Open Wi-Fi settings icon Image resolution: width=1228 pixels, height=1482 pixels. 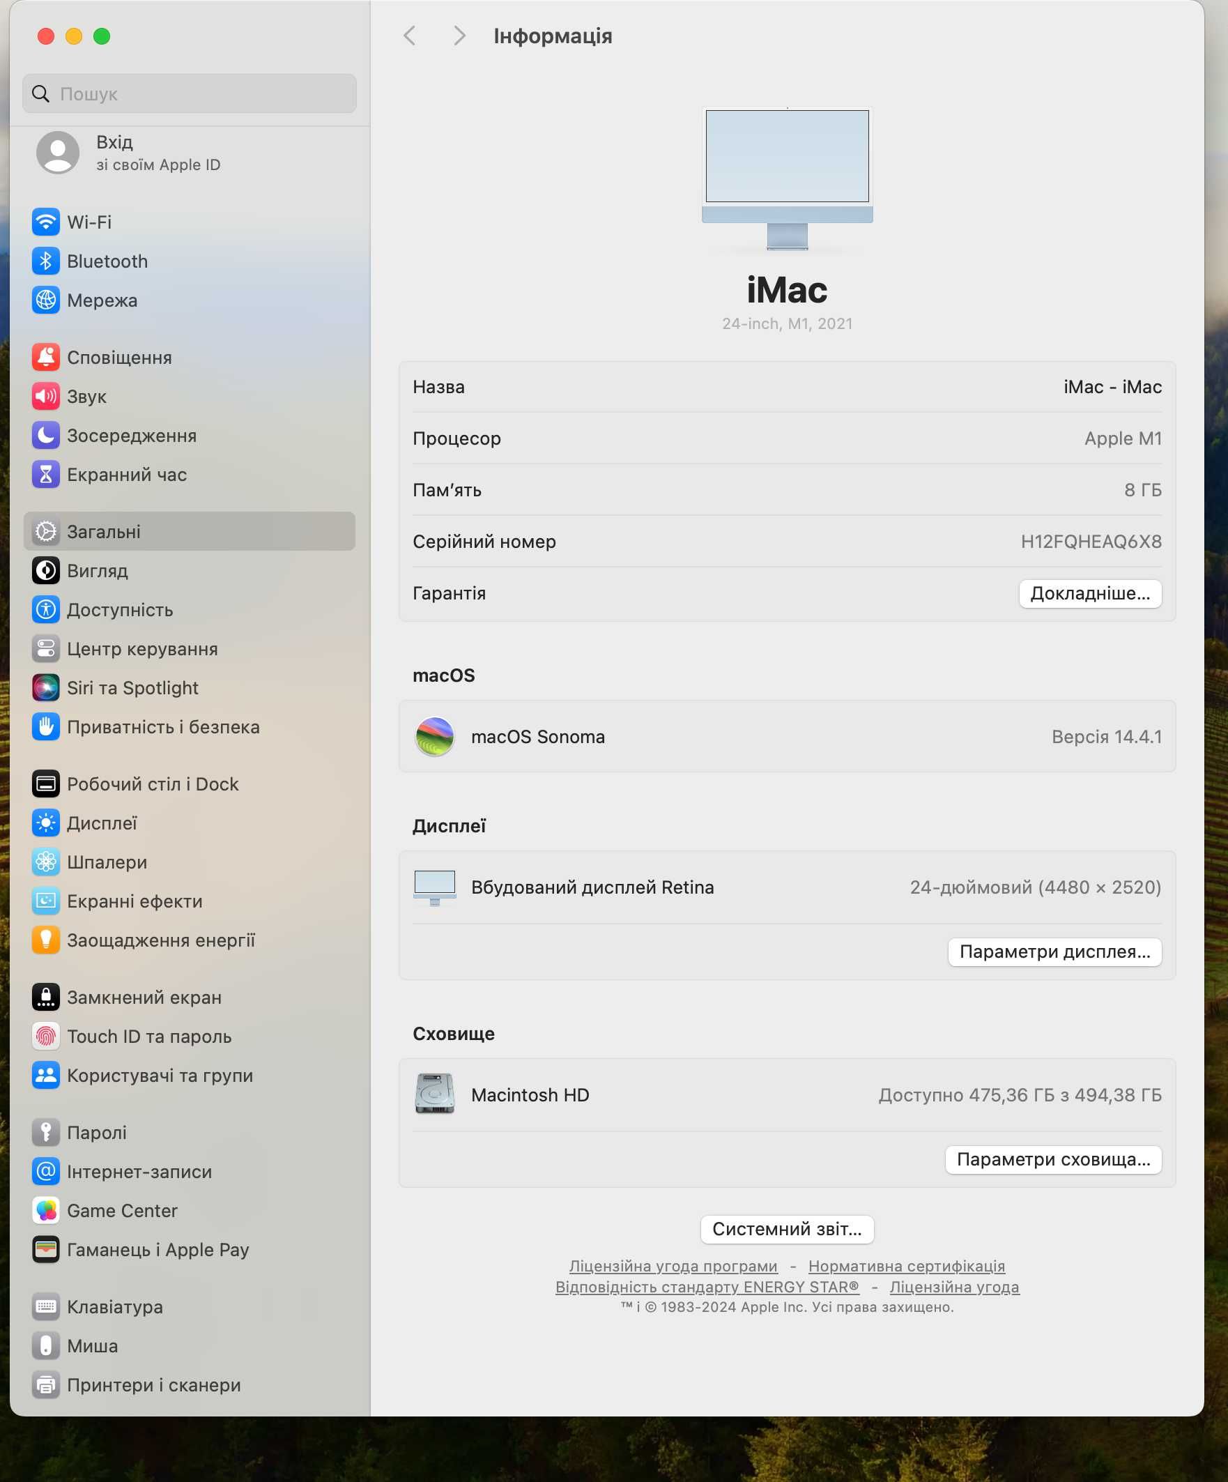pyautogui.click(x=46, y=222)
